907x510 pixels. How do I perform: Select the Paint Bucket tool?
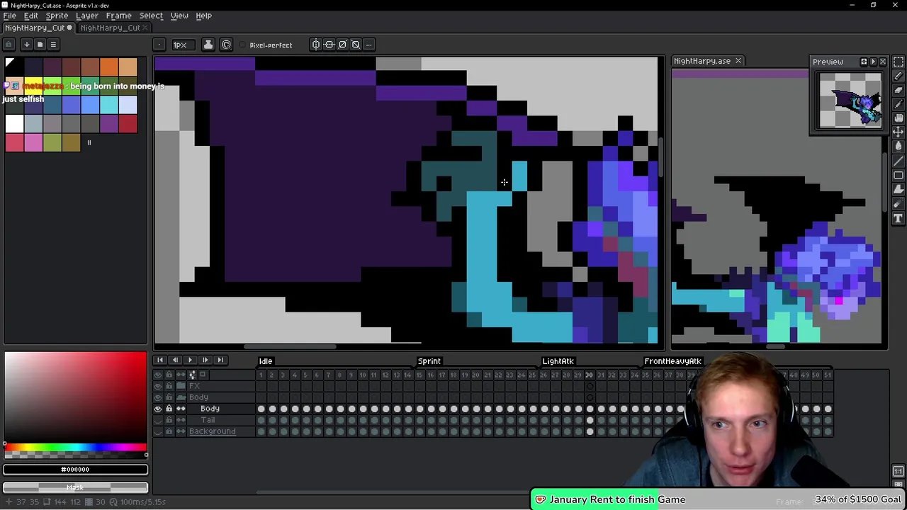[898, 147]
